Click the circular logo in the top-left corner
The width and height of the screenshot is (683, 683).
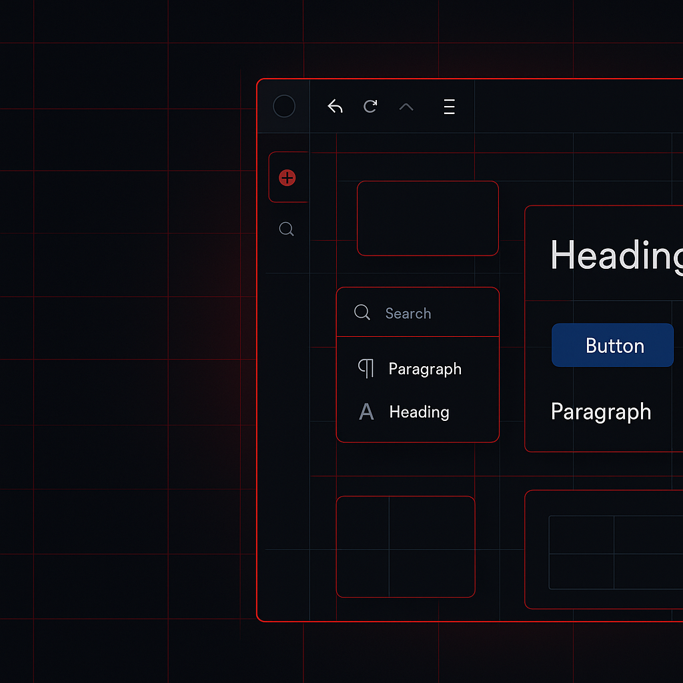tap(284, 106)
